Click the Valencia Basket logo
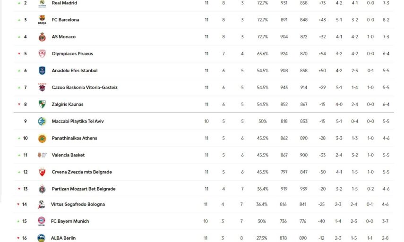Image resolution: width=404 pixels, height=242 pixels. pos(42,155)
